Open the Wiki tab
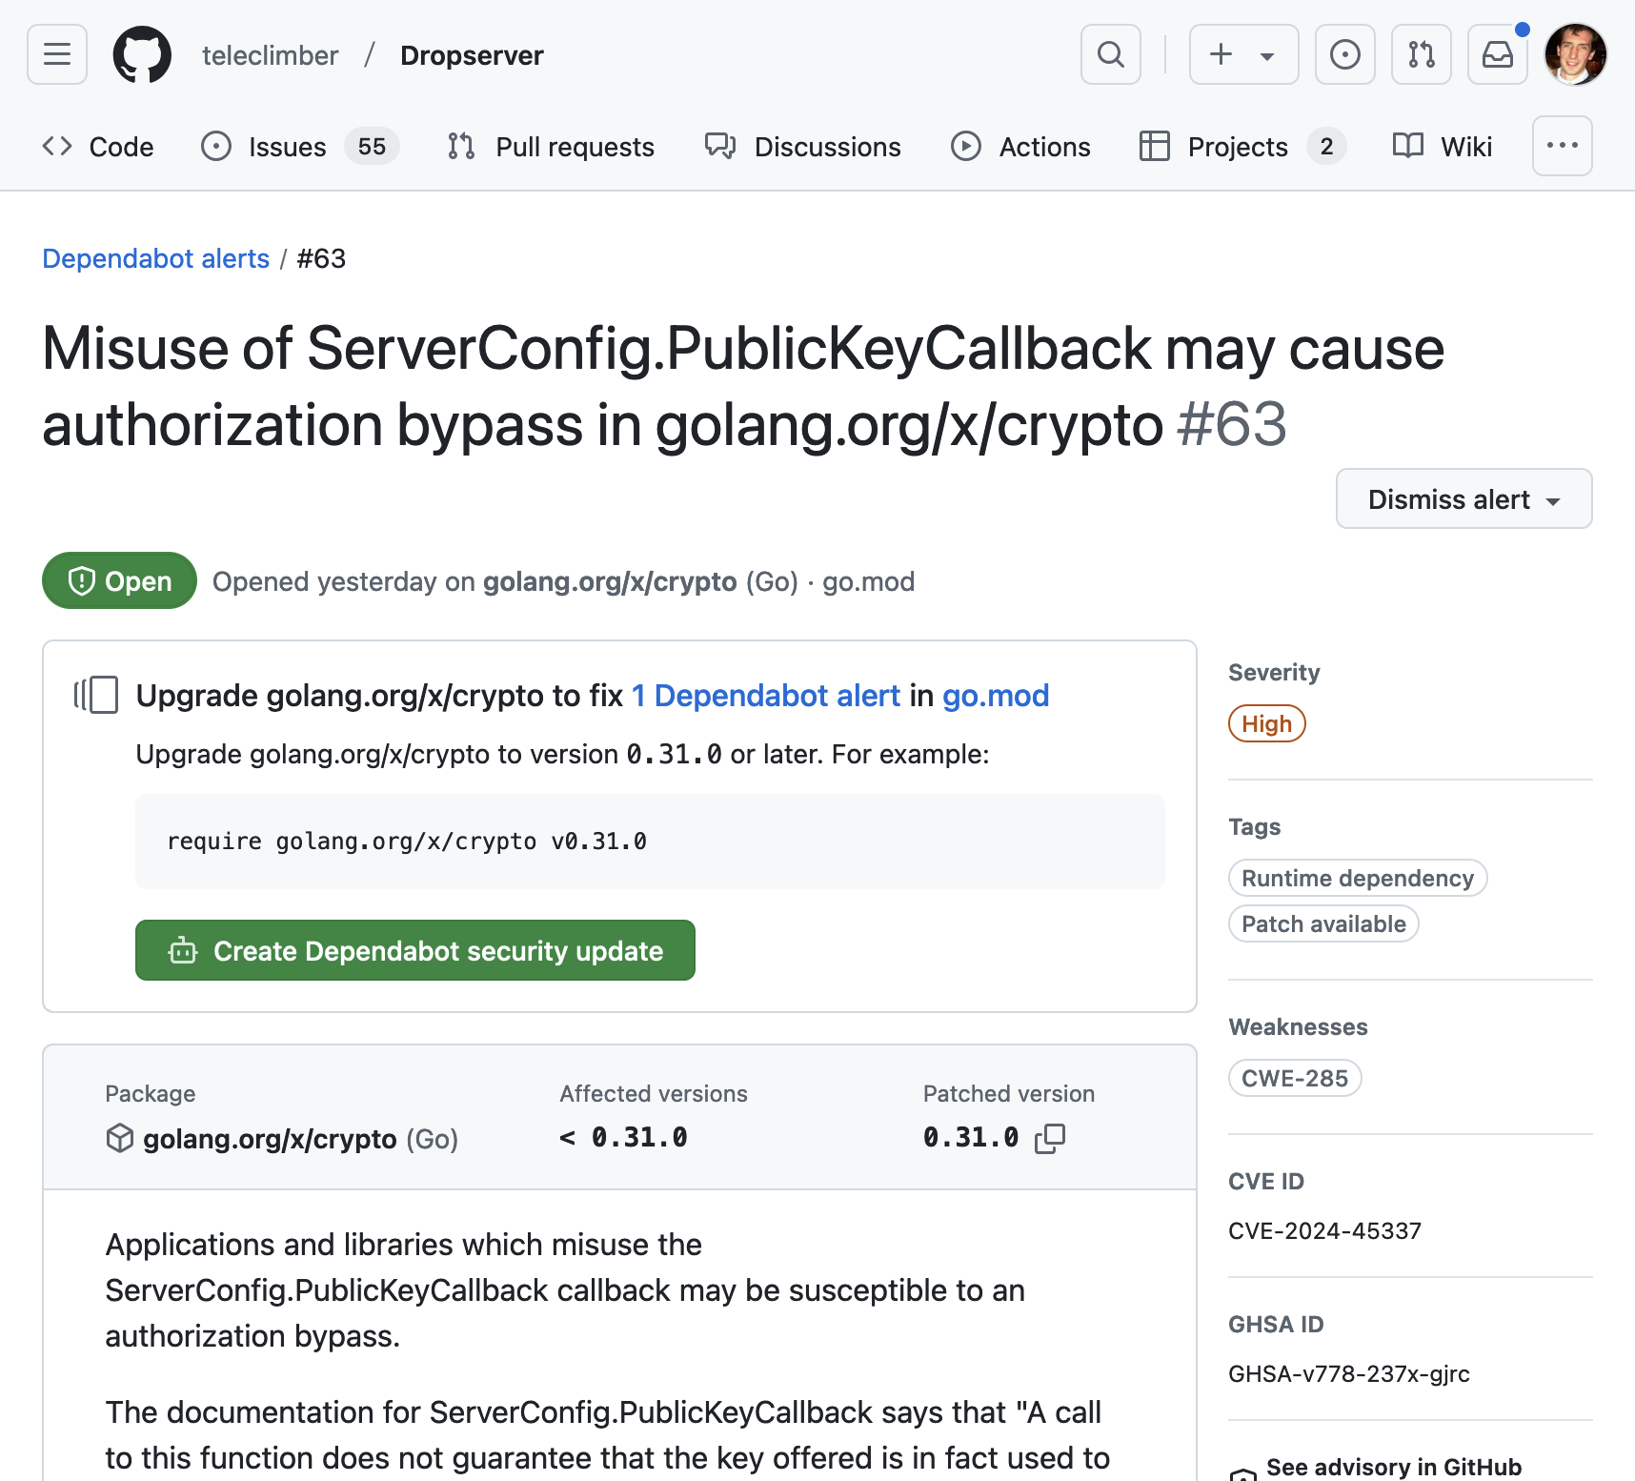 point(1443,147)
